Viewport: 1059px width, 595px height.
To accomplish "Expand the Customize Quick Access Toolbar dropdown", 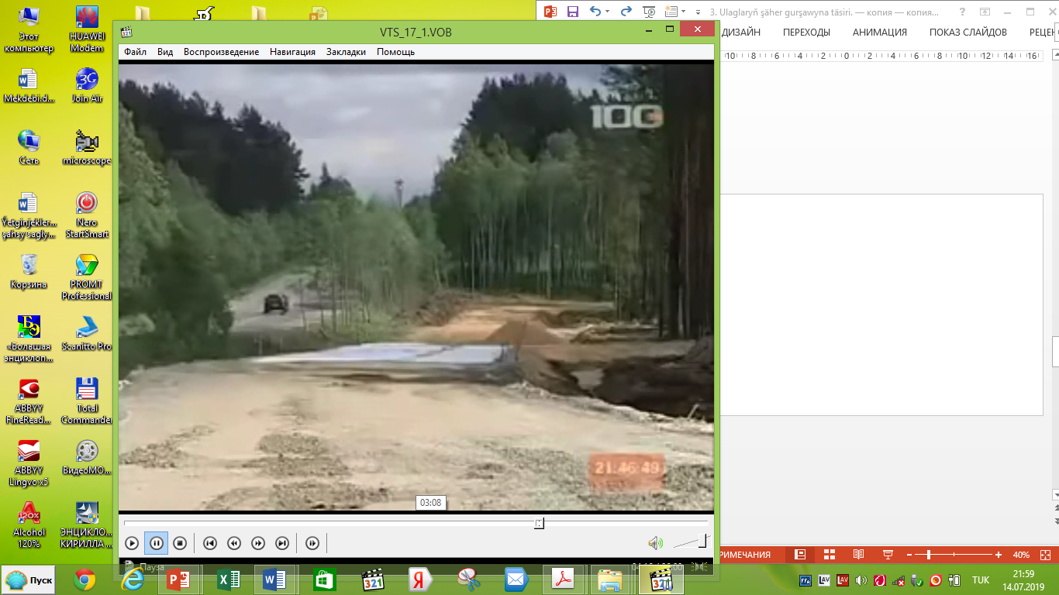I will 699,12.
